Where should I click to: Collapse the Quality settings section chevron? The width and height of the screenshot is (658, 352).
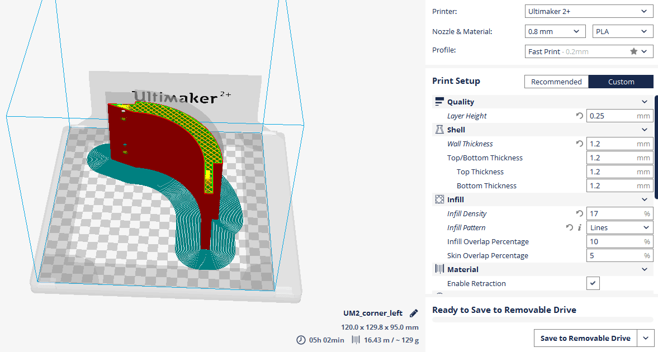(645, 102)
